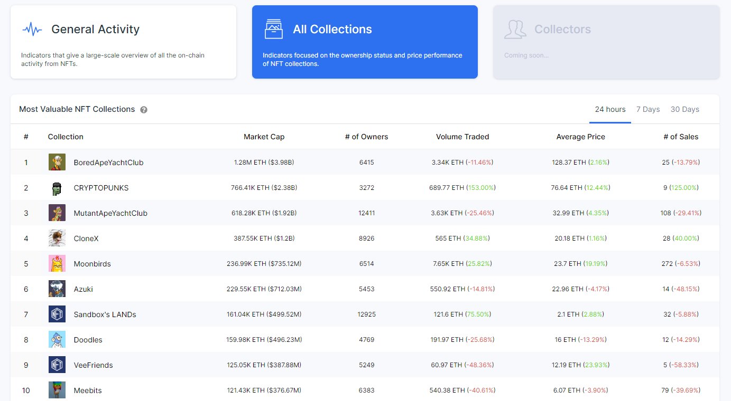Click the help question mark icon

tap(144, 110)
